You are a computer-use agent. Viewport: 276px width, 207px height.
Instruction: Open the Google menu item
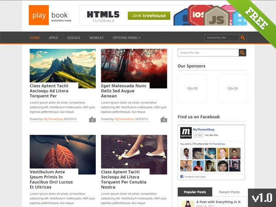click(74, 38)
